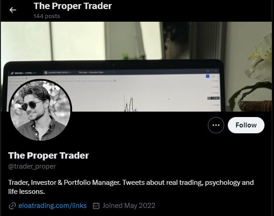Screen dimensions: 274x216
Task: Click the header title The Proper Trader
Action: (x=73, y=6)
